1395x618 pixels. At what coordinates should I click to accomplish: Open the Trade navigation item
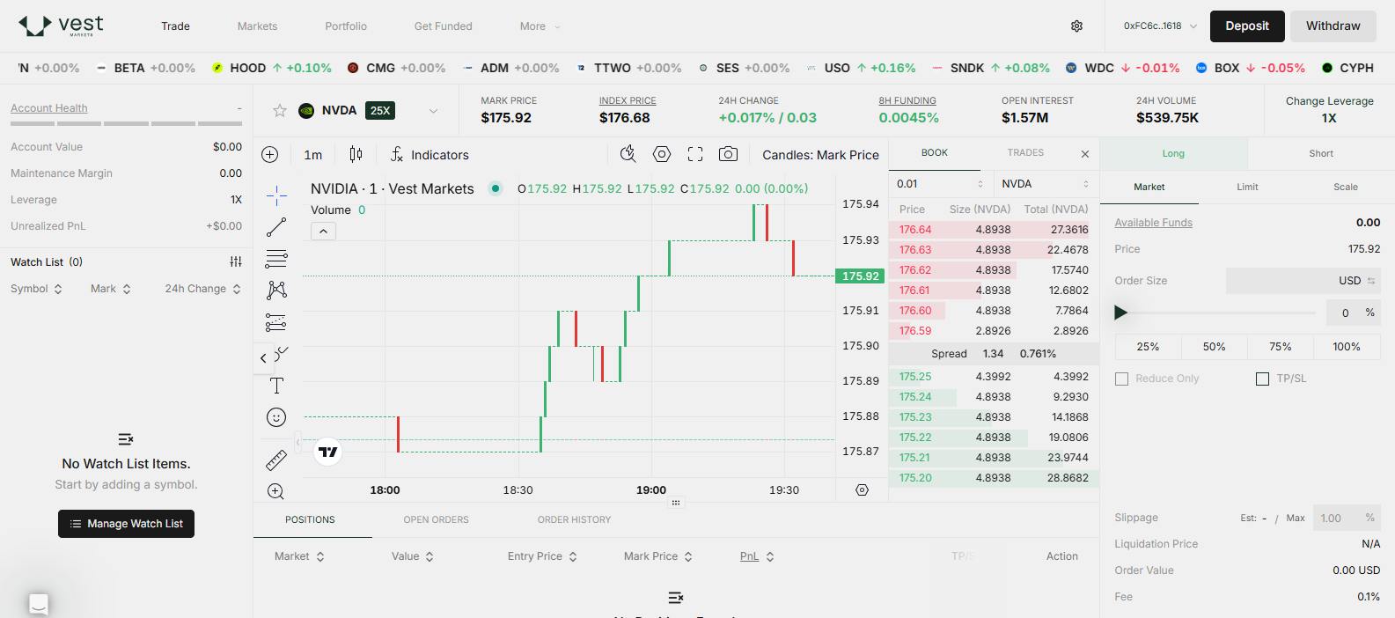[x=175, y=26]
